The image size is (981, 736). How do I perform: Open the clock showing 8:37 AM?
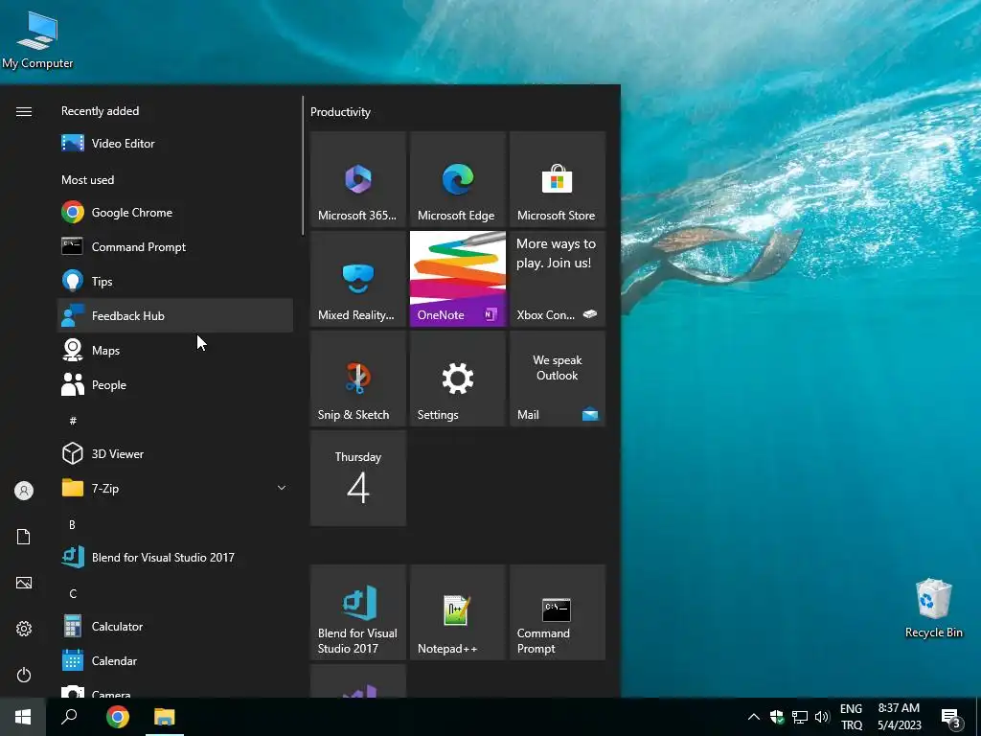(899, 717)
